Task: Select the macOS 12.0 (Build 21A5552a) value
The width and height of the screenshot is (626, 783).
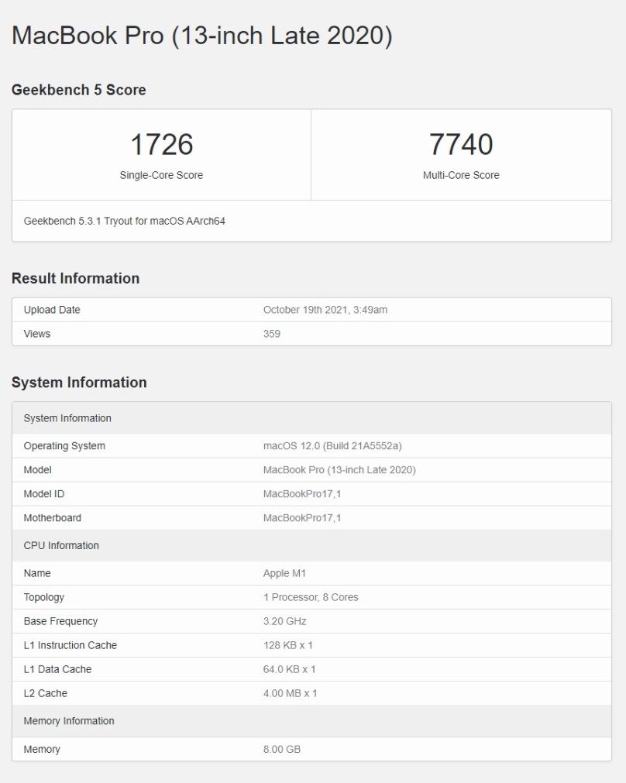Action: pyautogui.click(x=332, y=446)
